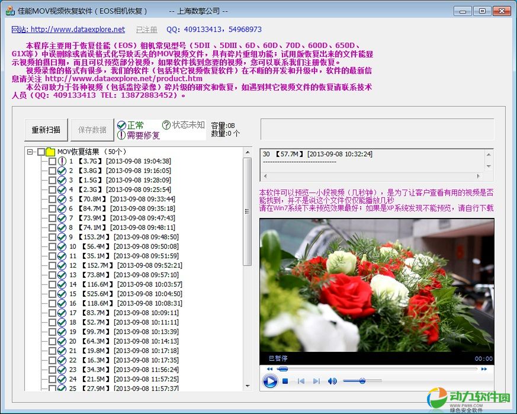Viewport: 517px width, 414px height.
Task: Click the yellow folder icon for MOV恢复结果
Action: click(x=50, y=152)
